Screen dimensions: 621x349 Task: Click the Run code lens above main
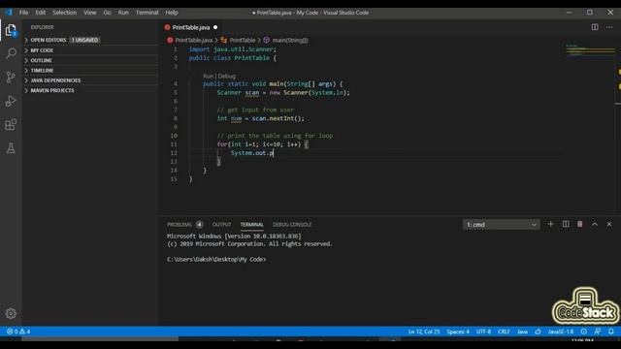208,76
